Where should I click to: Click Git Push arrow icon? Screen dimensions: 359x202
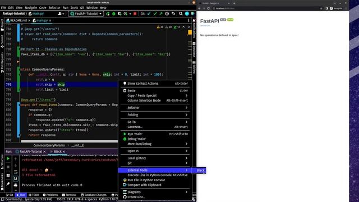[x=161, y=13]
